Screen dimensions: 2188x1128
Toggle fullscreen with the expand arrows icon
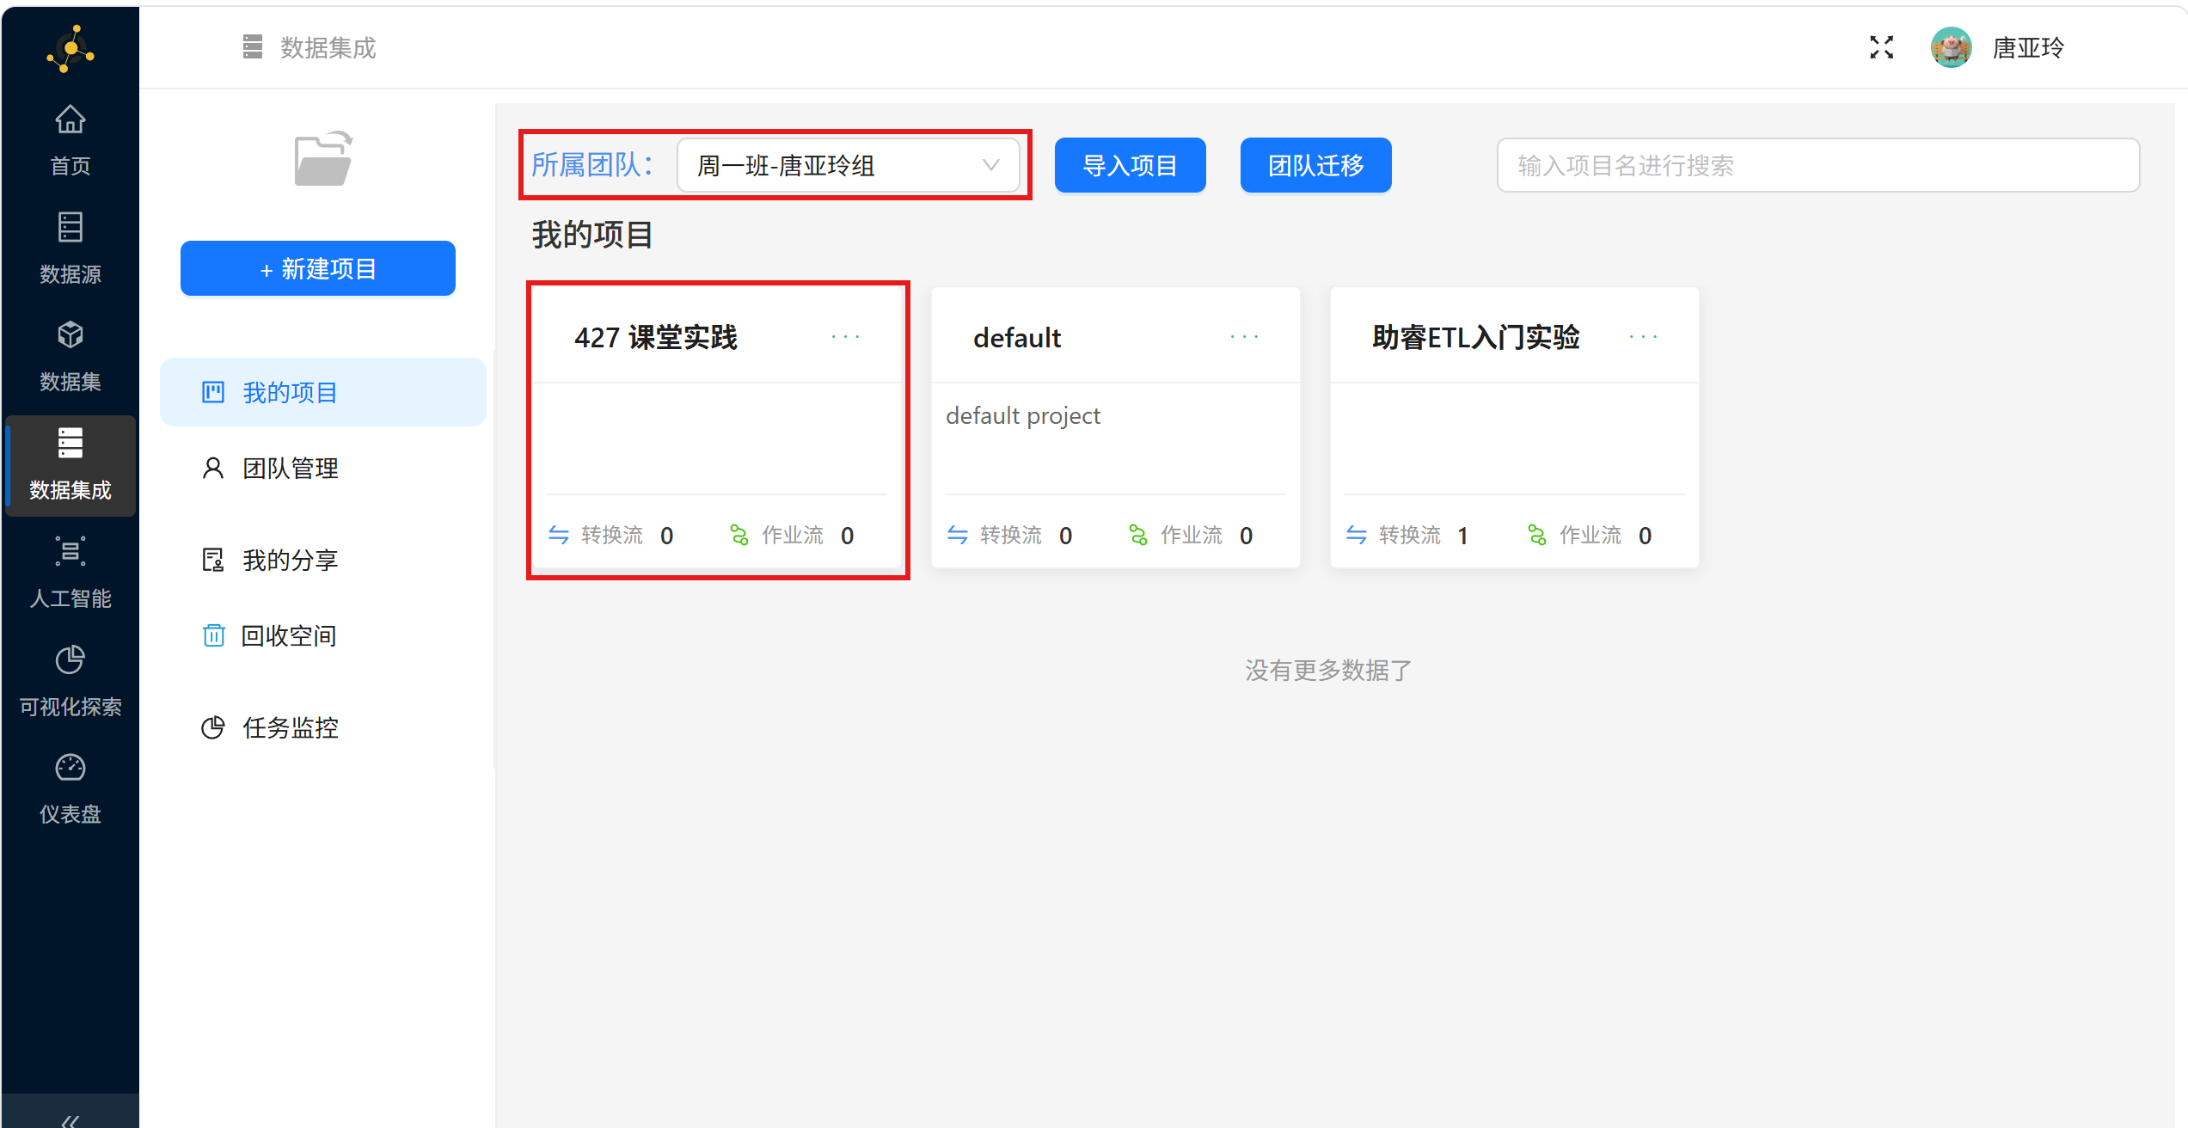click(1881, 47)
